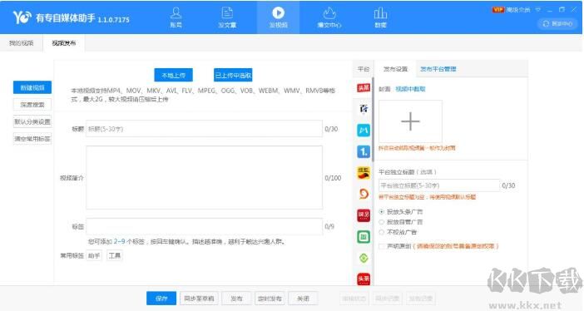584x311 pixels.
Task: Click the platform list vertical scrollbar
Action: (373, 119)
